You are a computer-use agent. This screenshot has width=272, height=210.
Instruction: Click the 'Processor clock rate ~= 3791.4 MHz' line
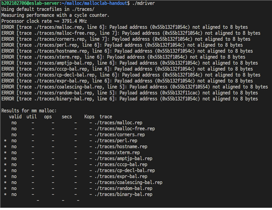[x=44, y=21]
